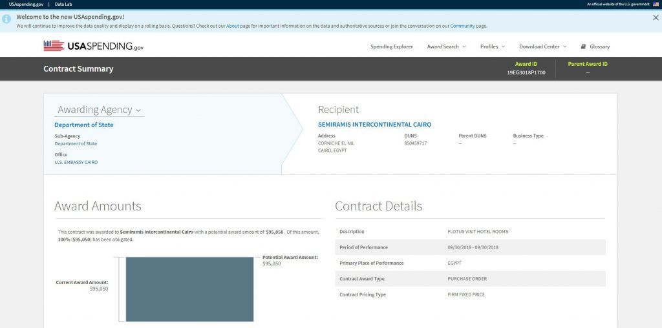Dismiss the welcome banner with X

(x=656, y=17)
